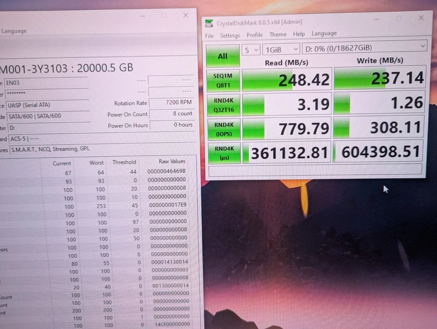Select the firmware field showing EN03
This screenshot has width=437, height=329.
pyautogui.click(x=46, y=82)
